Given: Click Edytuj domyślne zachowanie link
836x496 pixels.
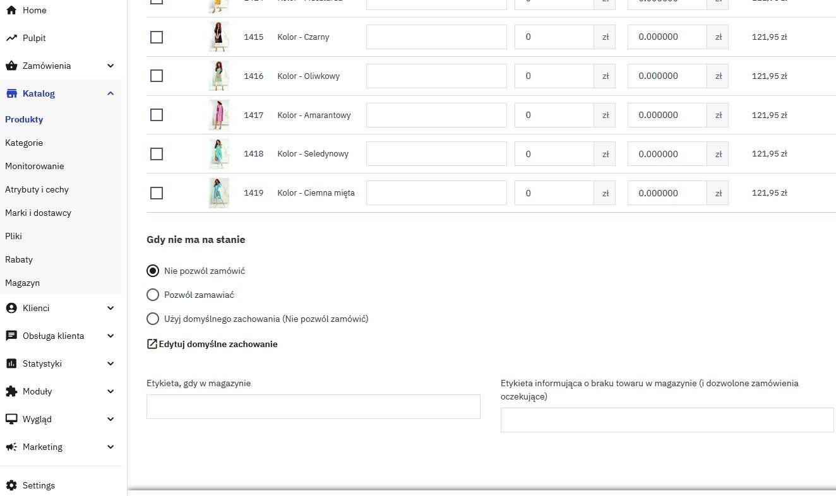Looking at the screenshot, I should pos(218,344).
